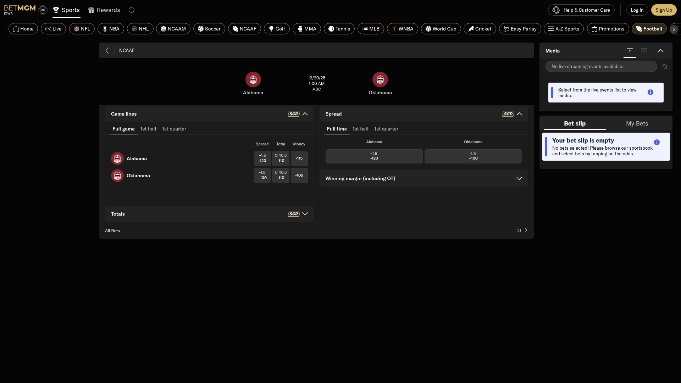This screenshot has width=681, height=383.
Task: Bet Over 40.5 total
Action: pyautogui.click(x=281, y=158)
